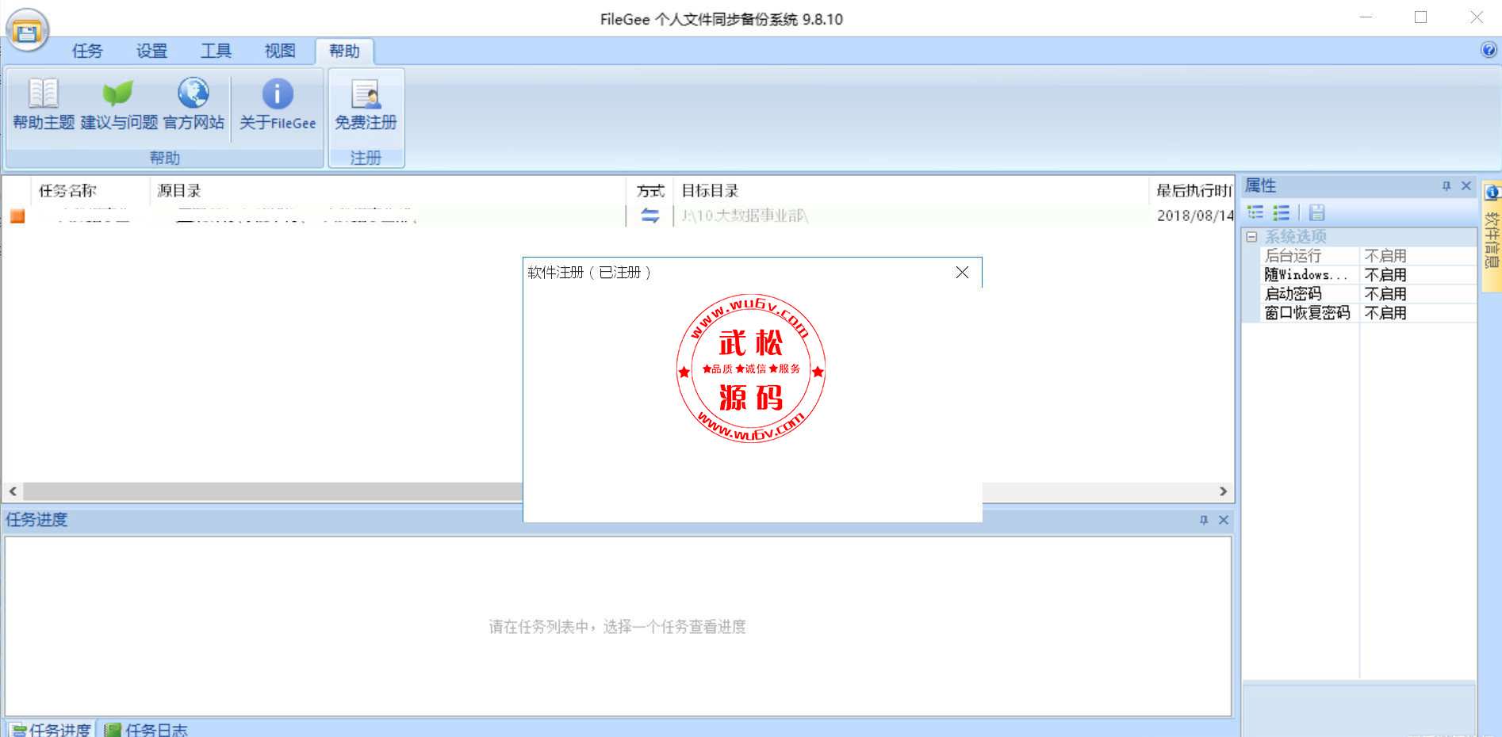The width and height of the screenshot is (1502, 737).
Task: Switch to the 任务进度 bottom tab
Action: [x=52, y=729]
